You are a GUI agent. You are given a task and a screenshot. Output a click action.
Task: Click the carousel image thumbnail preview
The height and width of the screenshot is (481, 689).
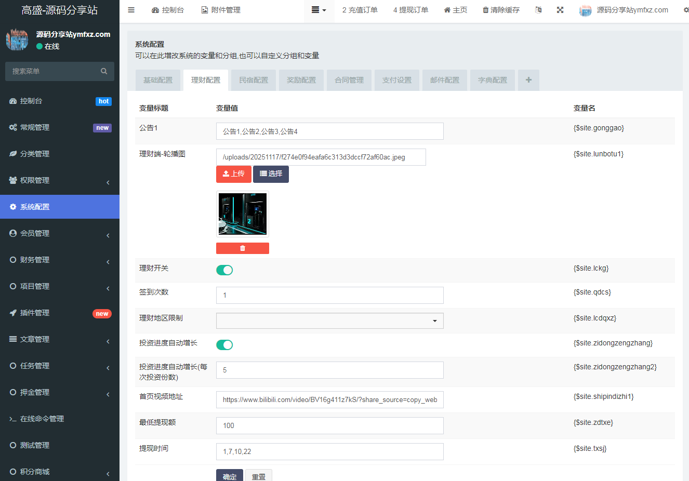coord(243,214)
